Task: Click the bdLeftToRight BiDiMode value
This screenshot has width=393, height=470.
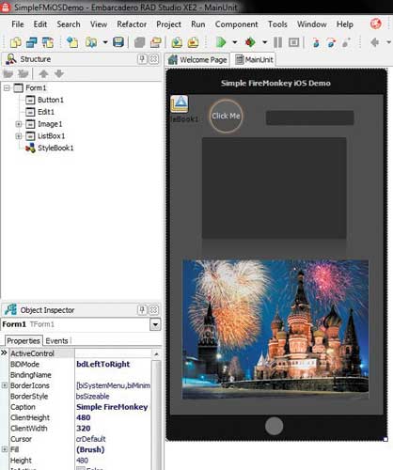Action: (103, 364)
